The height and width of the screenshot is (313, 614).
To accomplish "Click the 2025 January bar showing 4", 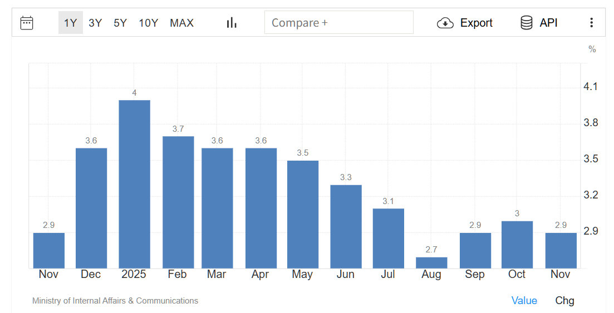I will 134,184.
